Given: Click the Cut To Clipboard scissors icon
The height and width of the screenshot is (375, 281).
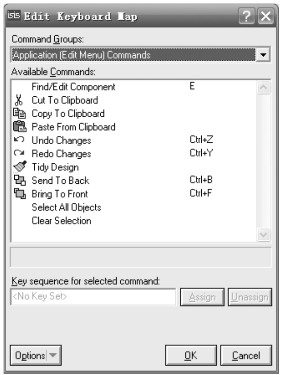Looking at the screenshot, I should pyautogui.click(x=18, y=100).
